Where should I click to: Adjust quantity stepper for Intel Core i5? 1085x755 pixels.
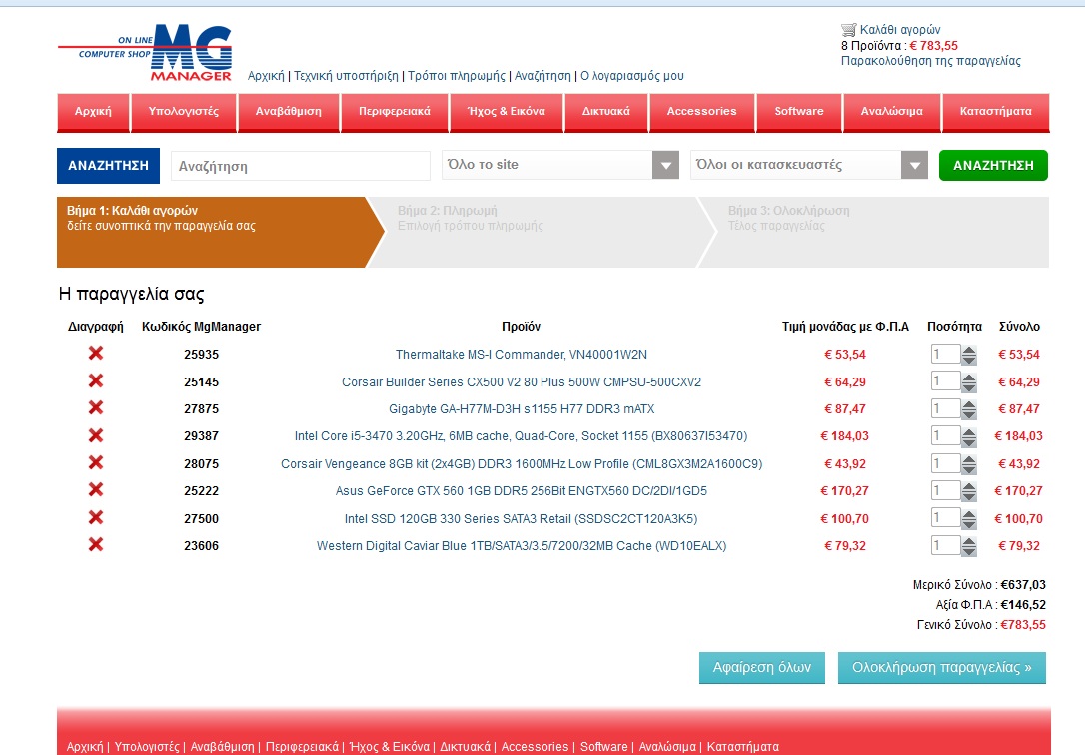(x=969, y=437)
